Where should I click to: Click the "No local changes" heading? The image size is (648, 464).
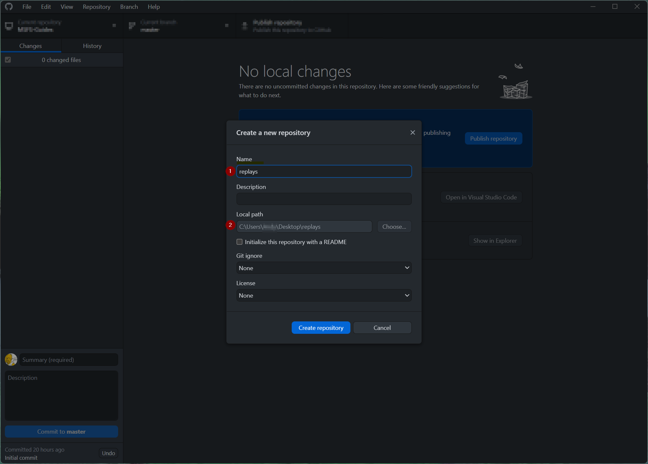[295, 71]
